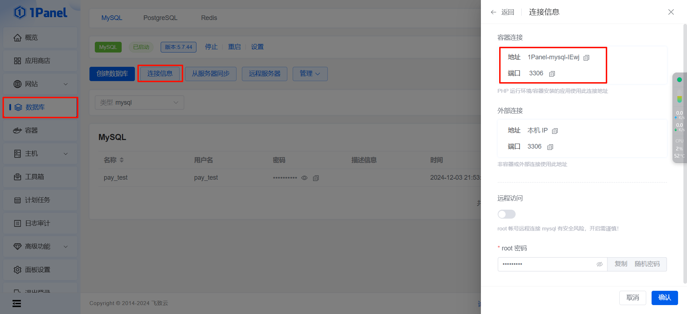The image size is (687, 314).
Task: Open the 网站 menu item
Action: (40, 84)
